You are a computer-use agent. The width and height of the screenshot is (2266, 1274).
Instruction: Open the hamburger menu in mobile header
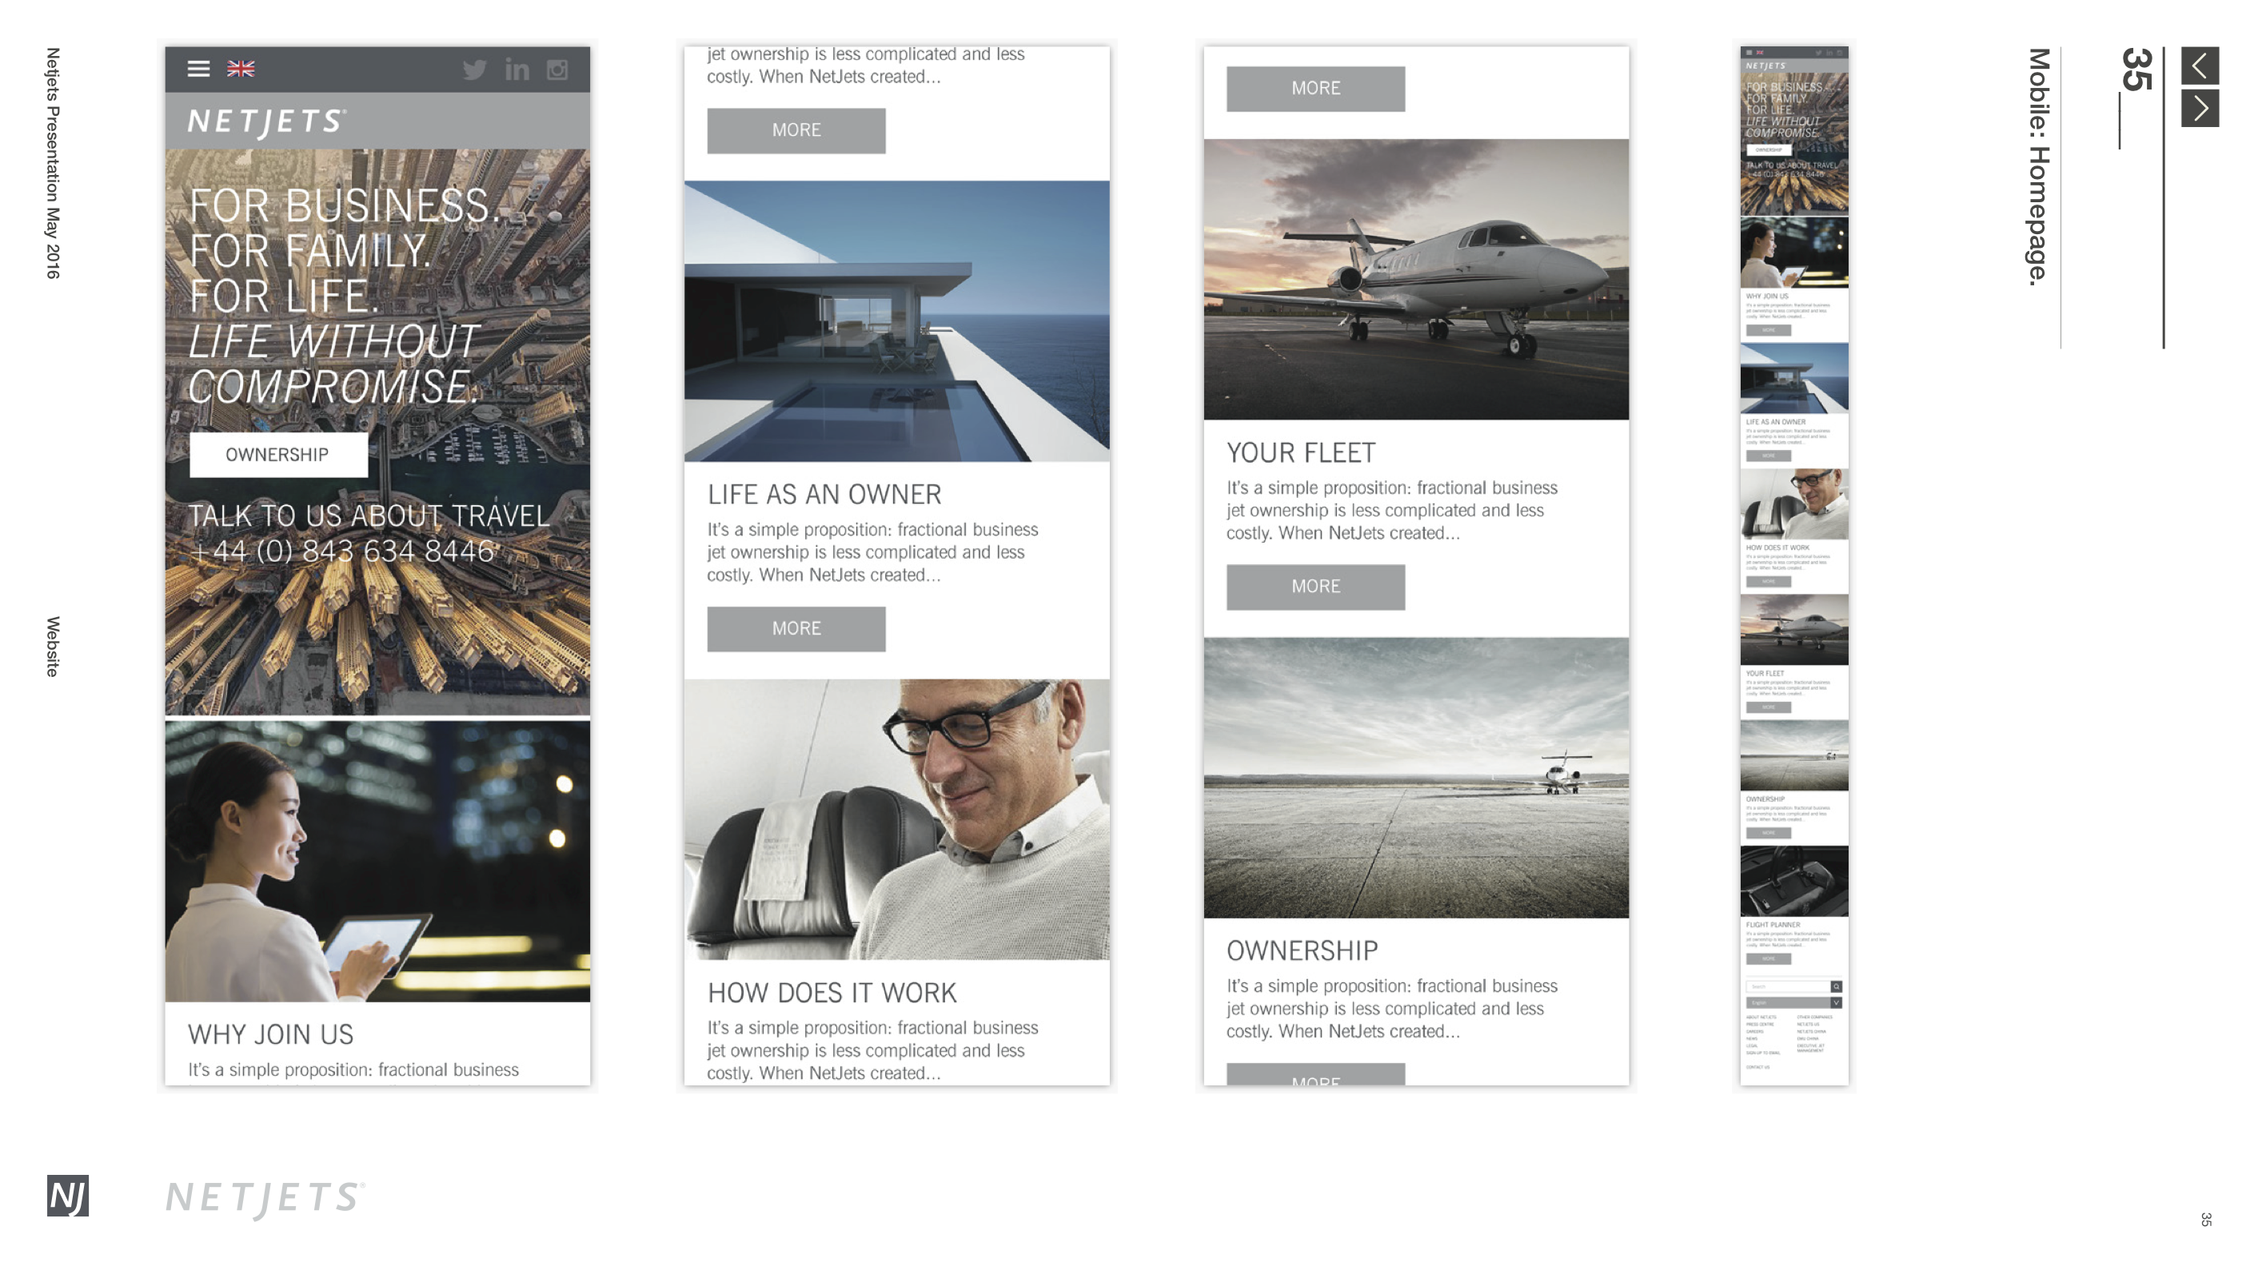(x=198, y=69)
